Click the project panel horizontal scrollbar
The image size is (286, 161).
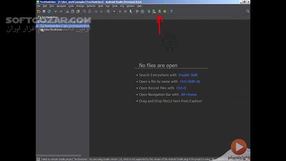(x=59, y=156)
